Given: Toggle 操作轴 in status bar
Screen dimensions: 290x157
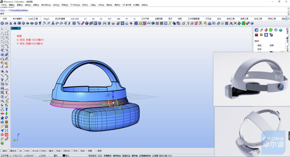Looking at the screenshot, I should [135, 156].
